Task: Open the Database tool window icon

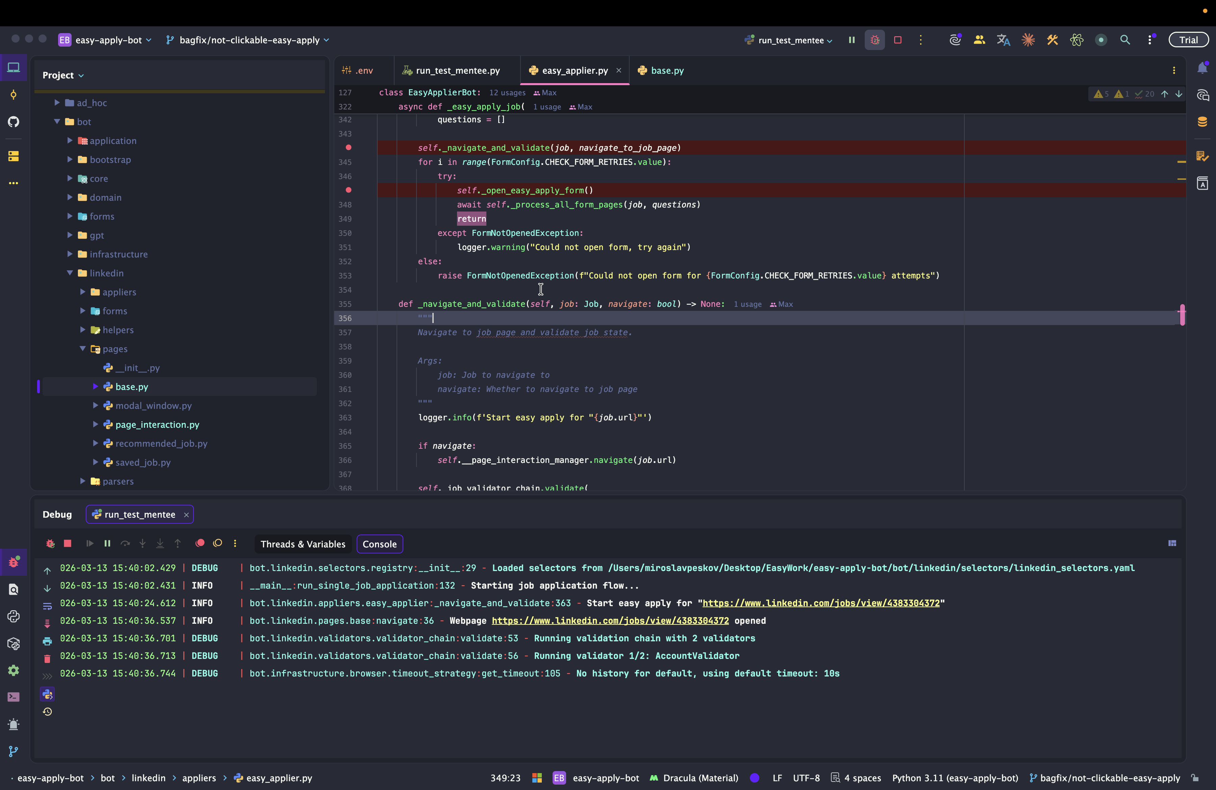Action: click(x=1202, y=122)
